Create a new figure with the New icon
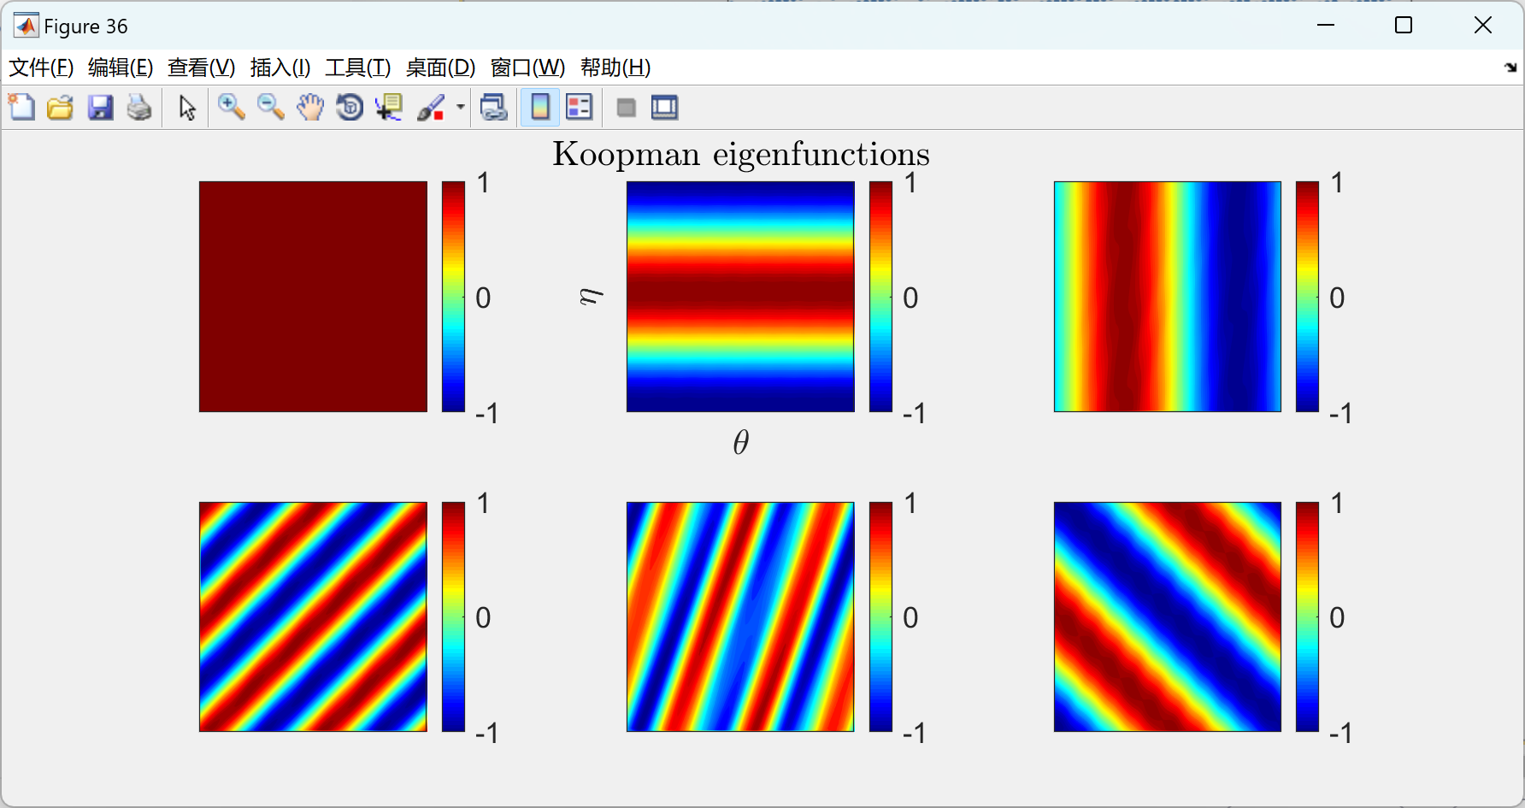The width and height of the screenshot is (1525, 808). pyautogui.click(x=22, y=107)
